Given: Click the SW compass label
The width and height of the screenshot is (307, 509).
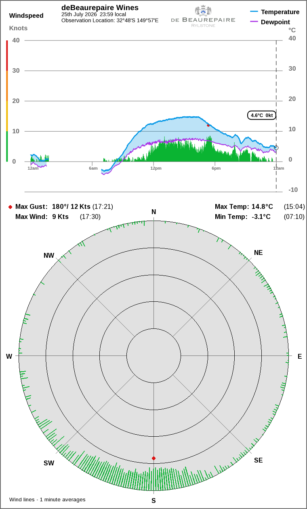Looking at the screenshot, I should coord(49,463).
